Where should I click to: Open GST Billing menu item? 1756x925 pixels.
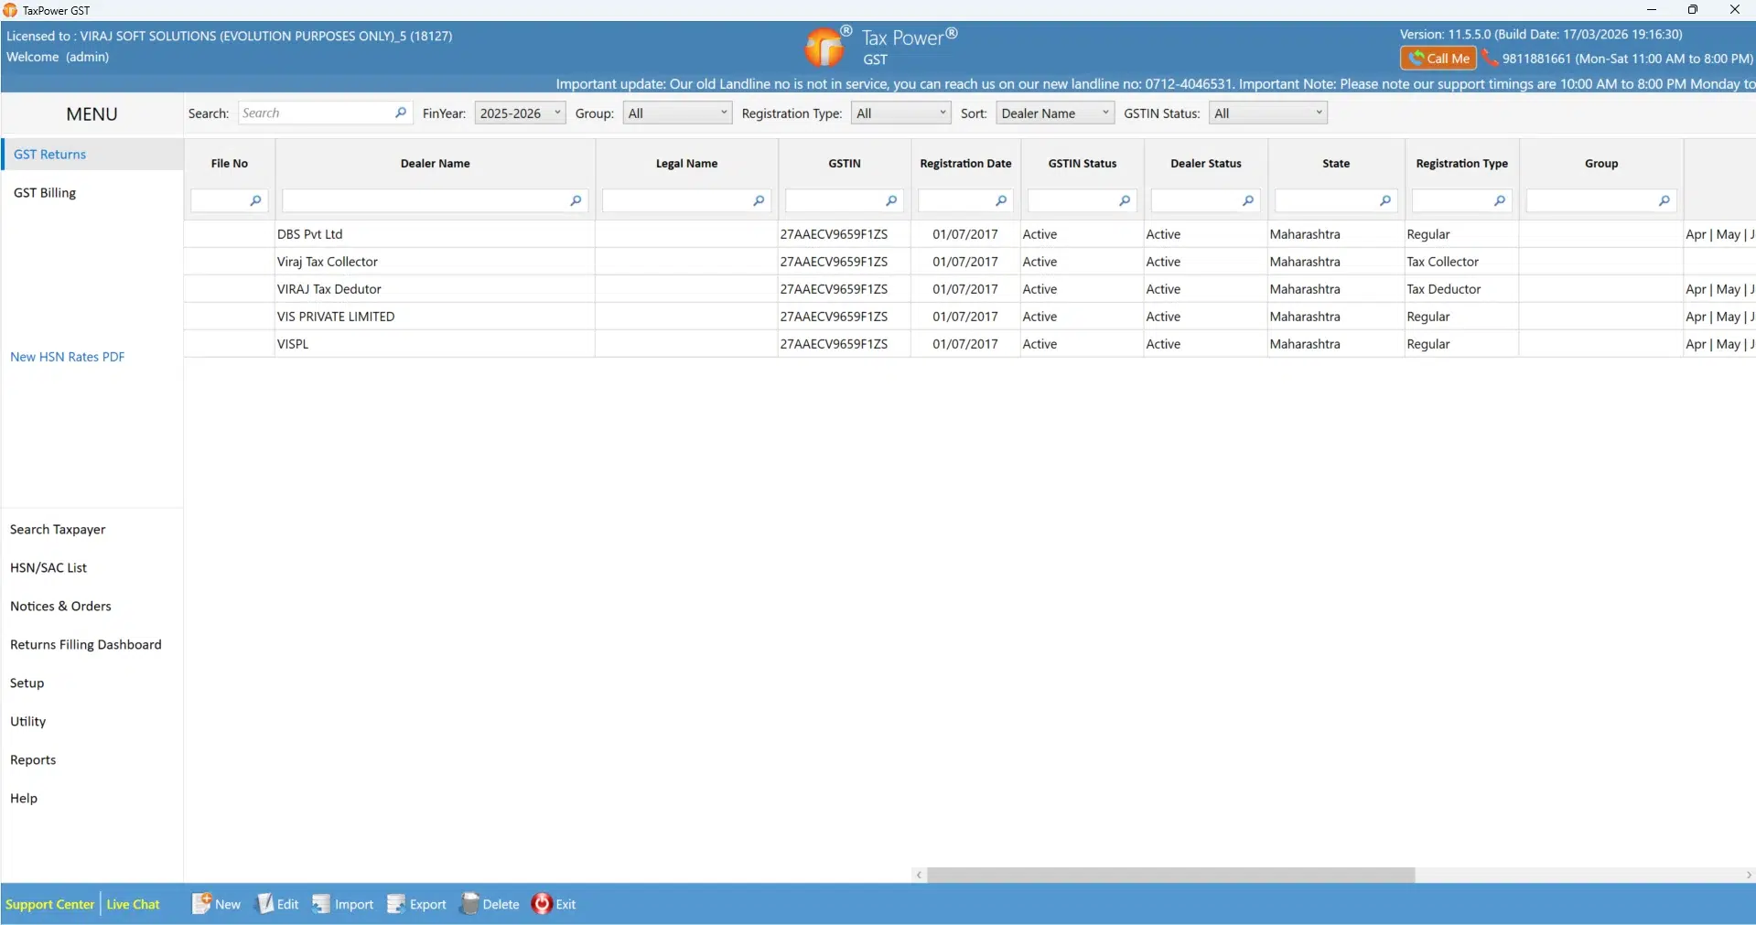coord(92,192)
